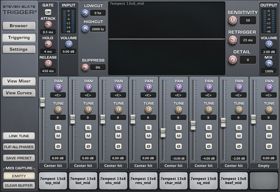Solo the top_mid channel

pyautogui.click(x=58, y=128)
